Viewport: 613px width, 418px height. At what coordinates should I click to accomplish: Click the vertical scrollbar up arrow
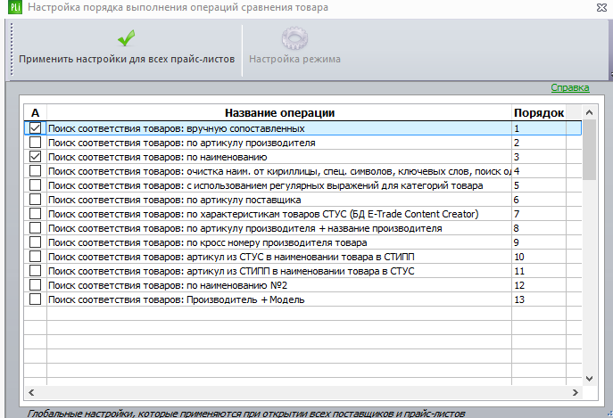[590, 113]
